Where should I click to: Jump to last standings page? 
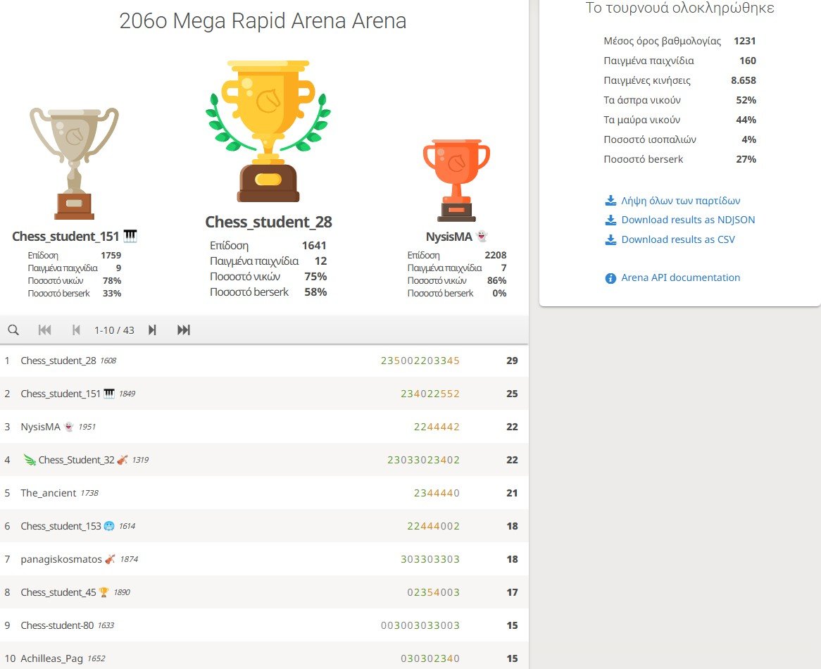pyautogui.click(x=184, y=330)
